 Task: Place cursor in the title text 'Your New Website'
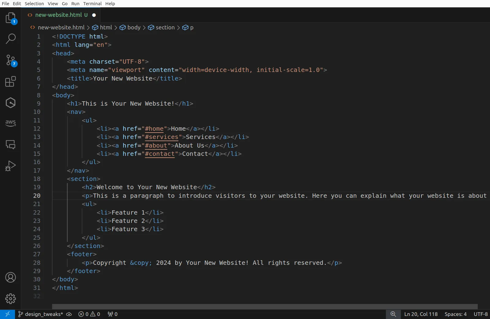(x=123, y=78)
